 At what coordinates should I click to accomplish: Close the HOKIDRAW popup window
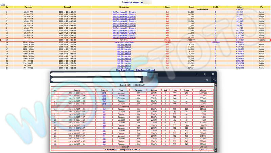pyautogui.click(x=213, y=74)
